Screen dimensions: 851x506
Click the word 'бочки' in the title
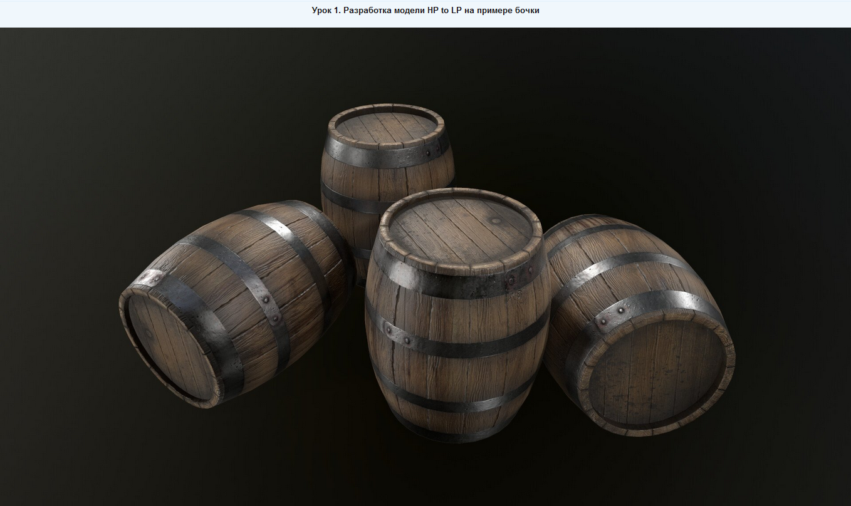(528, 10)
